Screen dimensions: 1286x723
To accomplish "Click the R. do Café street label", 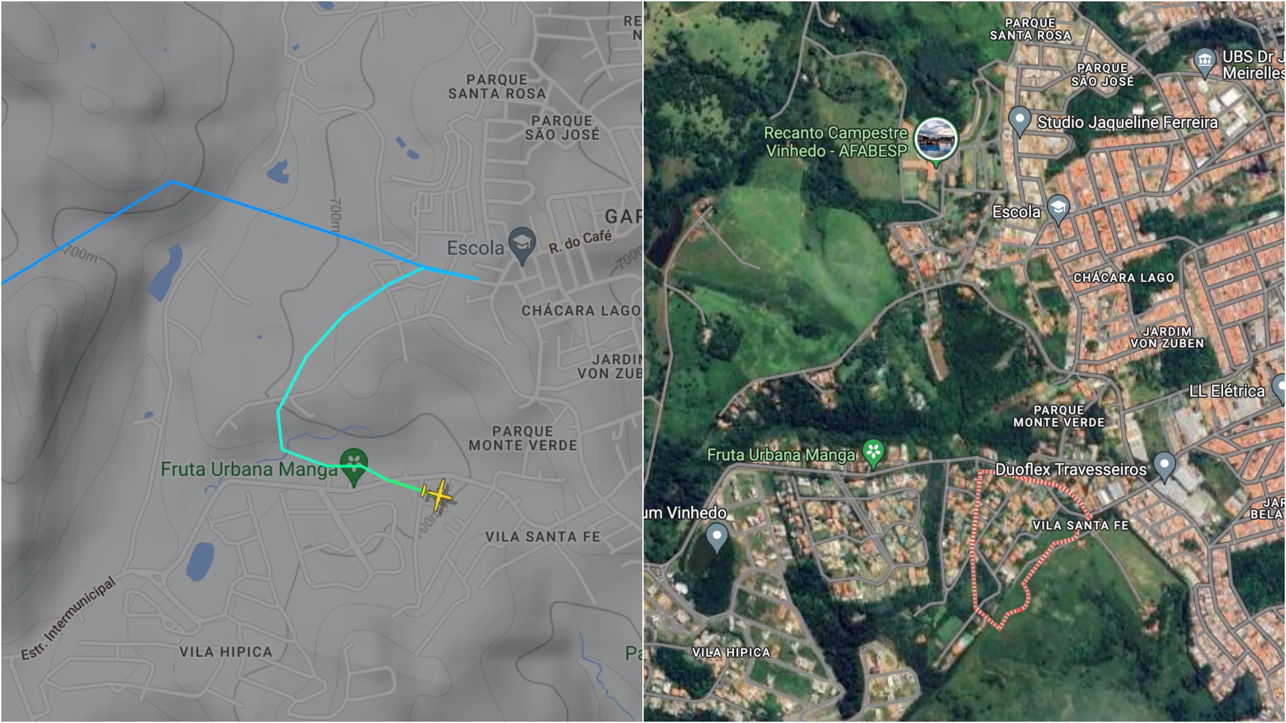I will tap(580, 242).
